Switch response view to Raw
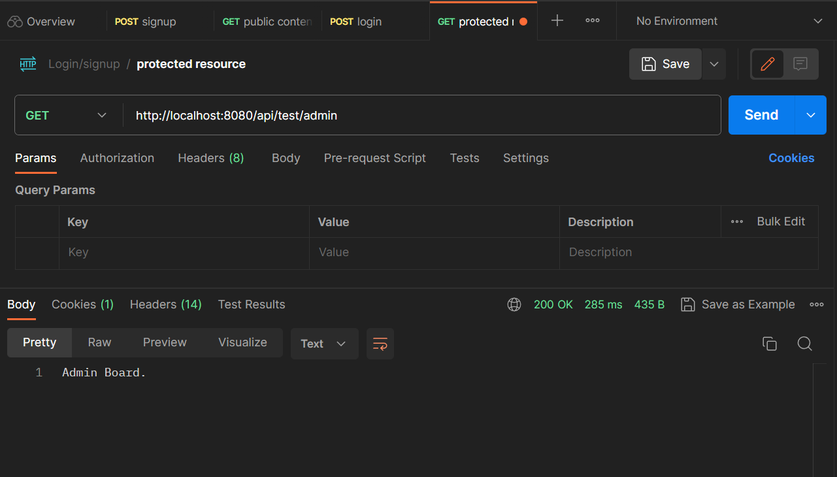The image size is (837, 477). tap(99, 342)
